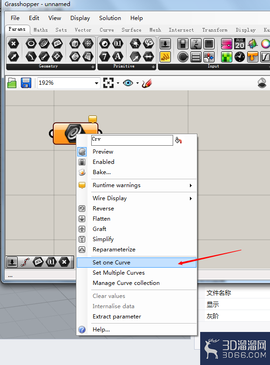Click the sketch pencil icon in canvas toolbar
Viewport: 270px width, 365px height.
147,83
